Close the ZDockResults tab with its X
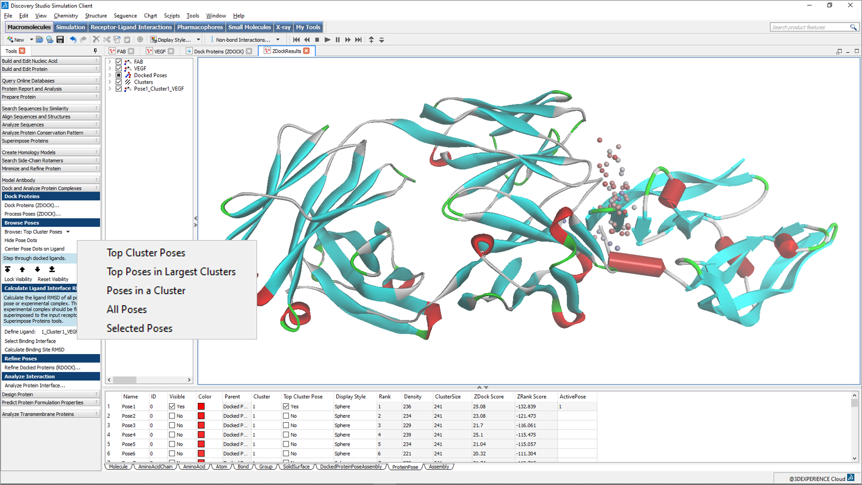The width and height of the screenshot is (862, 485). [x=306, y=51]
